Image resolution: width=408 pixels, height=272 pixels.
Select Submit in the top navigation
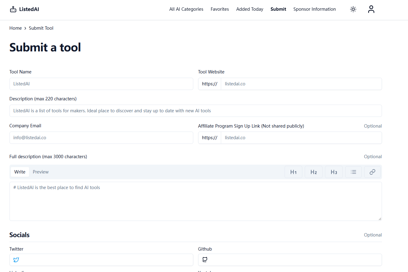tap(278, 9)
